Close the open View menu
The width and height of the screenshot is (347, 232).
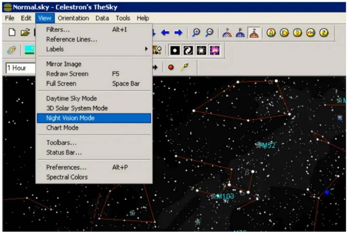45,18
